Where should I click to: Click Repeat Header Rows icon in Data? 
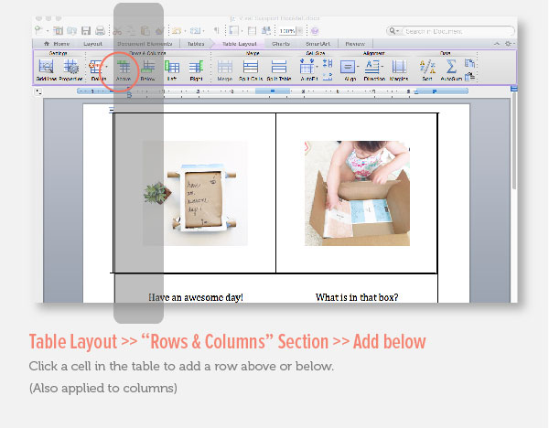pyautogui.click(x=470, y=63)
